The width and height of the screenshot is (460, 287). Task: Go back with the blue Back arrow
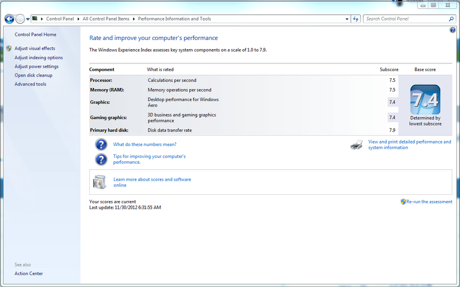[x=10, y=19]
